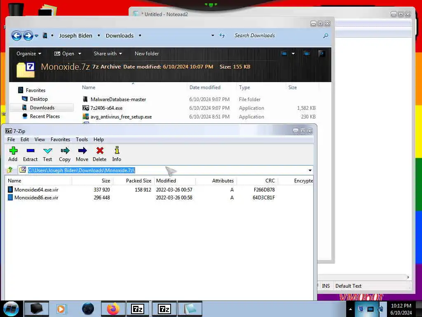Click the horizontal scrollbar arrow in Notepad2
Viewport: 422px width, 317px height.
[x=408, y=277]
